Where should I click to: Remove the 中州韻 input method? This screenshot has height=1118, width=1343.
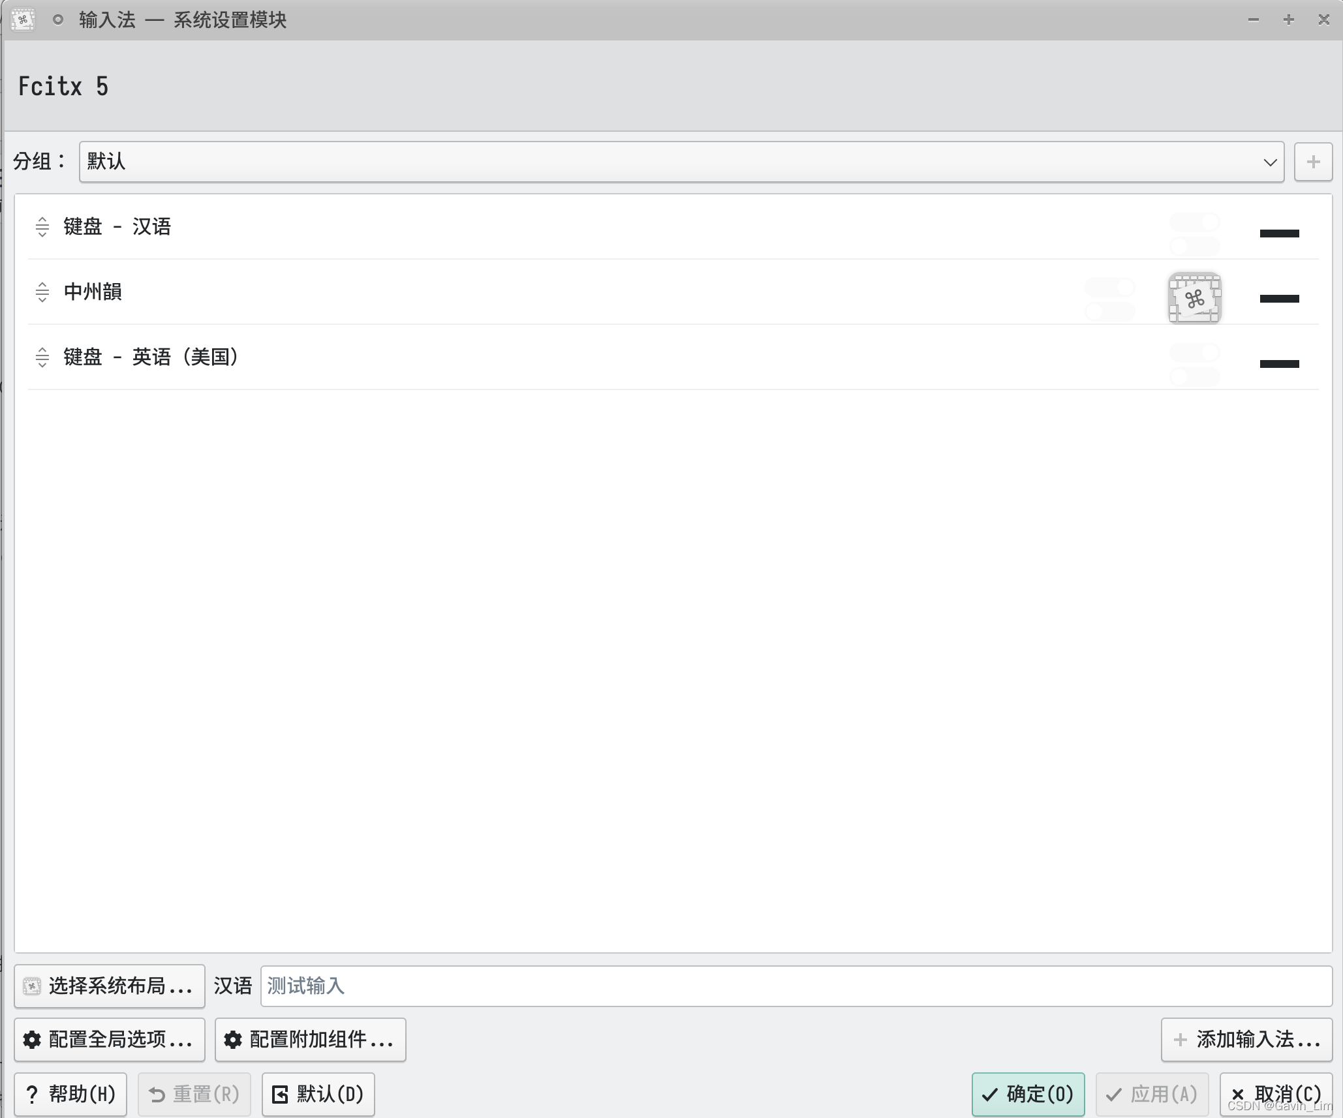pos(1278,298)
